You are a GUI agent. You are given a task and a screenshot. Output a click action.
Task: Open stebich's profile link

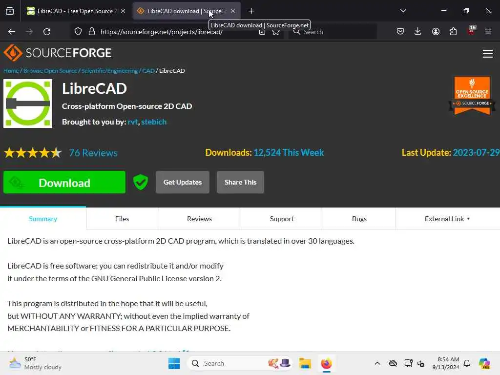(x=154, y=122)
